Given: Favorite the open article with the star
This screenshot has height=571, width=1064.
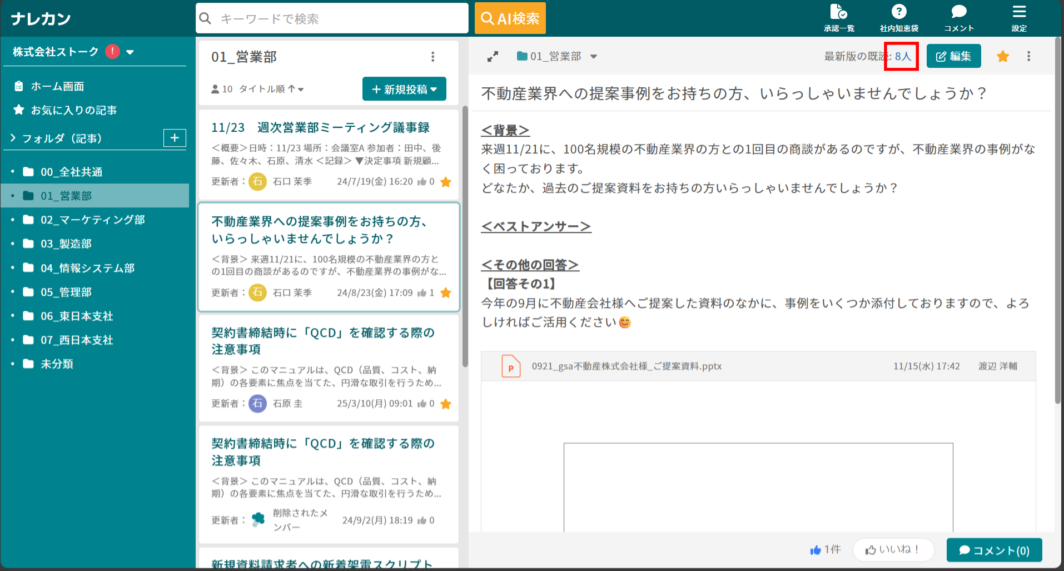Looking at the screenshot, I should pyautogui.click(x=1002, y=56).
